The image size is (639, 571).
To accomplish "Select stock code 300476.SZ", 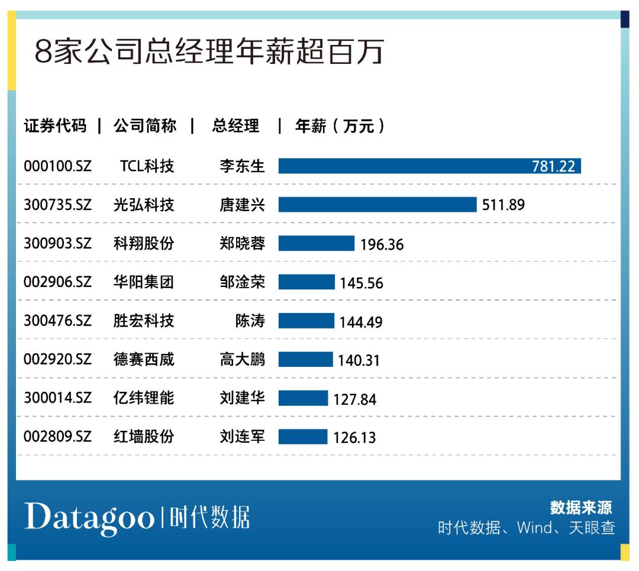I will (58, 321).
